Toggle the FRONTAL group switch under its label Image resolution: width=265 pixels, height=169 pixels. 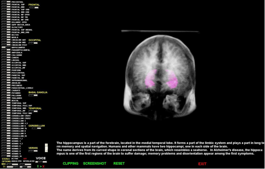pos(34,8)
